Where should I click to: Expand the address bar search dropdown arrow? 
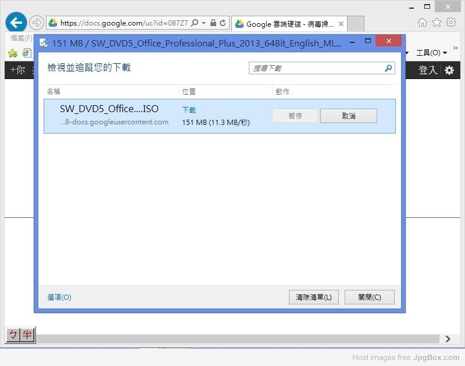click(x=203, y=23)
